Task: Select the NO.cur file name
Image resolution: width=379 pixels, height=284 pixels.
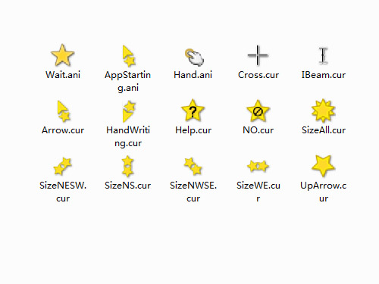Action: [258, 130]
